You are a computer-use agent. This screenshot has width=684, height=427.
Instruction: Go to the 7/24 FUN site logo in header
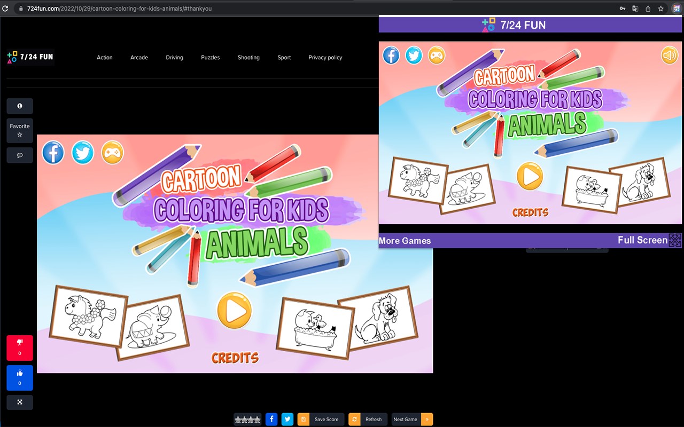tap(30, 57)
